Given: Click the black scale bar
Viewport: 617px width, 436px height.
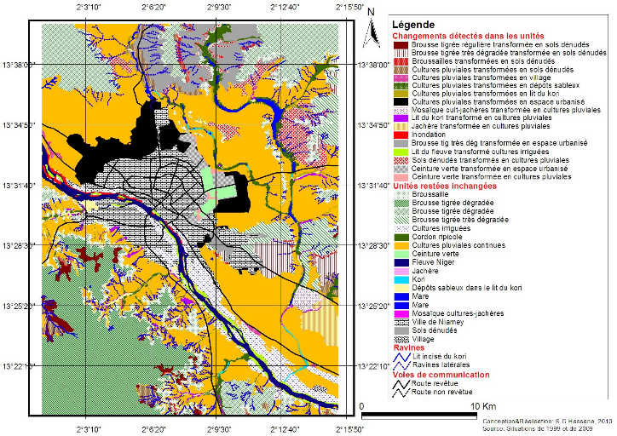Looking at the screenshot, I should click(419, 416).
